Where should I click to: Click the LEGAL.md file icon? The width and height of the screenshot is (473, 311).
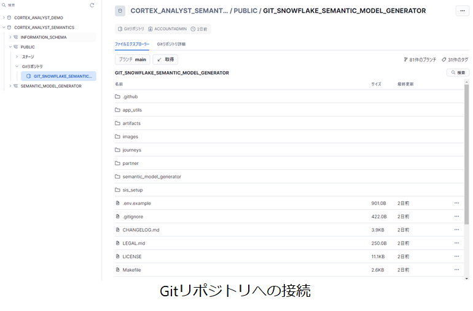(x=118, y=243)
